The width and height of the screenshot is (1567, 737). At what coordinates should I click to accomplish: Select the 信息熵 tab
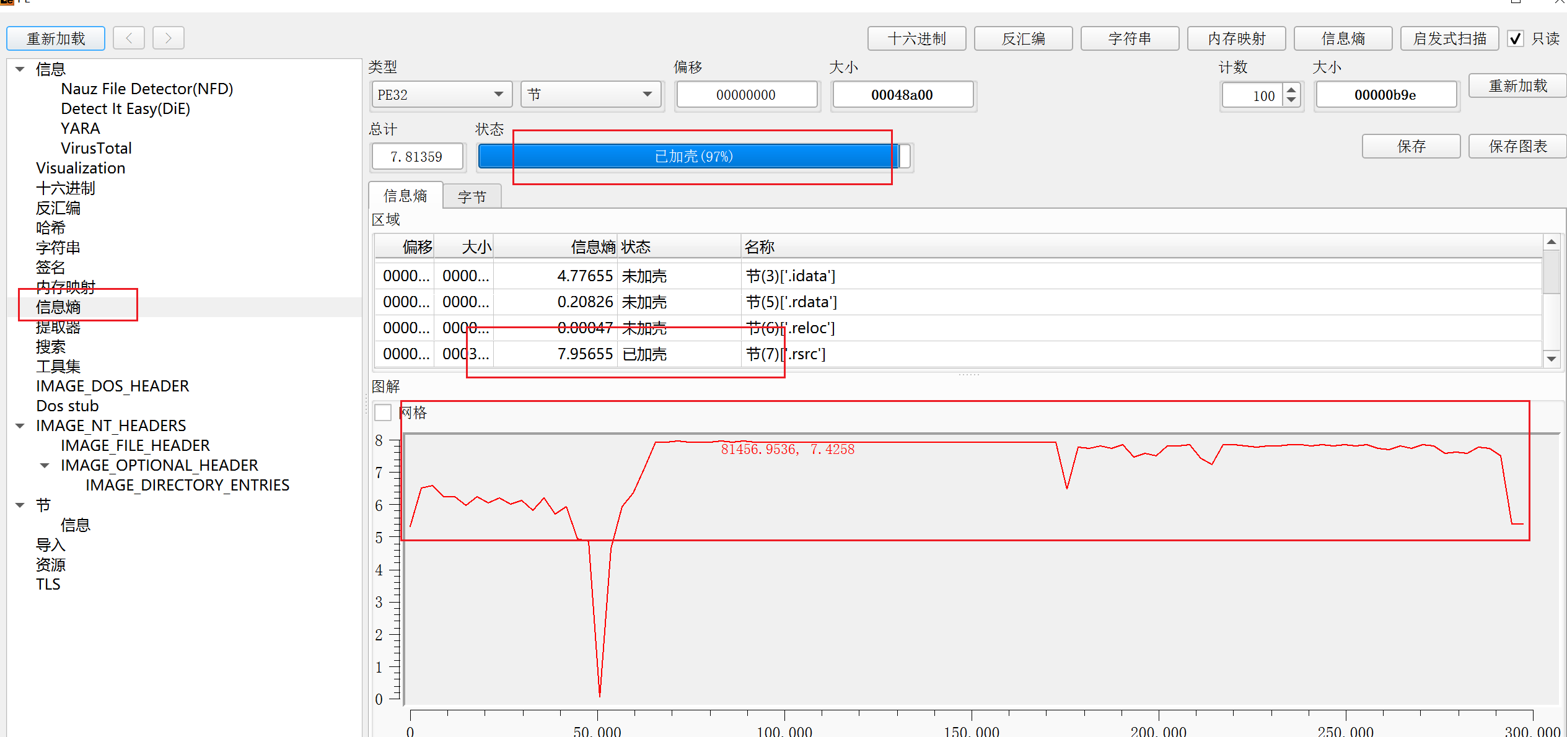click(x=405, y=196)
